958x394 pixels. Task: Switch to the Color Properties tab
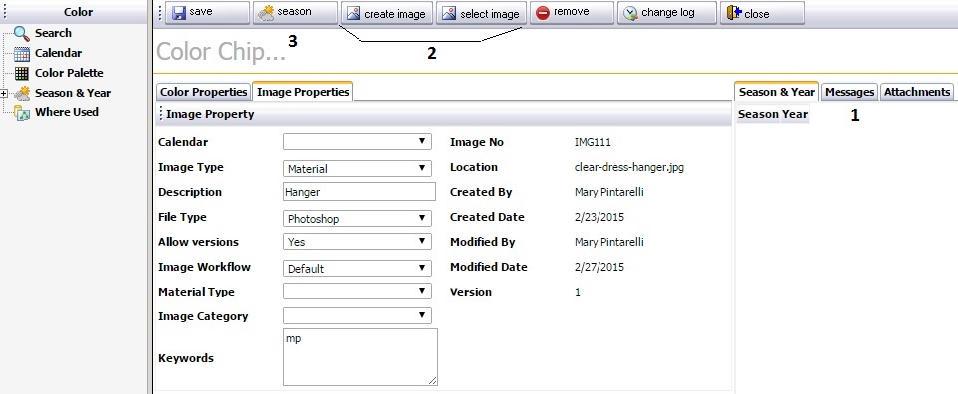tap(203, 92)
